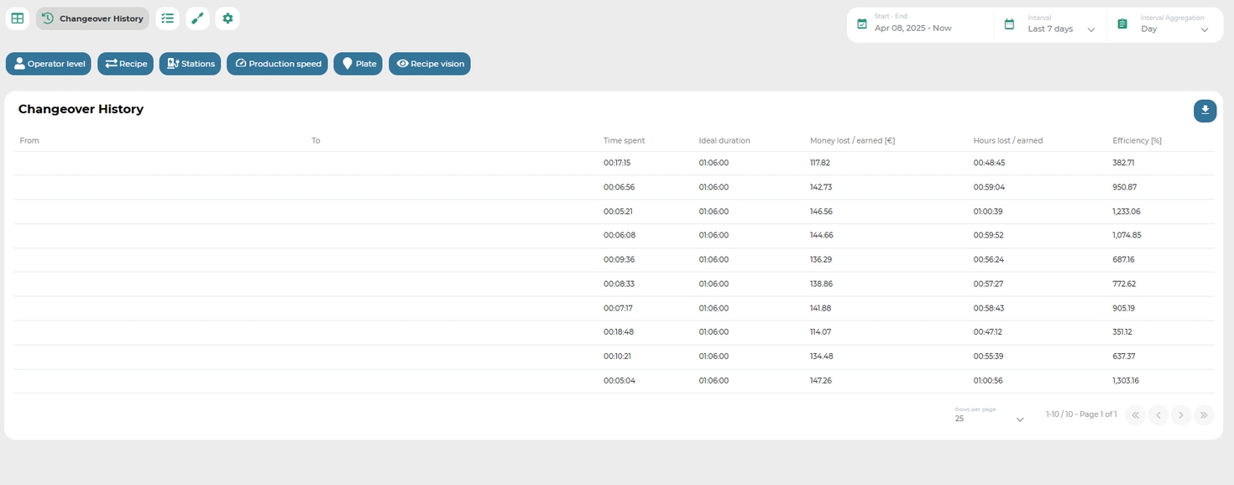Select the brush tool icon
The height and width of the screenshot is (485, 1234).
pos(197,18)
